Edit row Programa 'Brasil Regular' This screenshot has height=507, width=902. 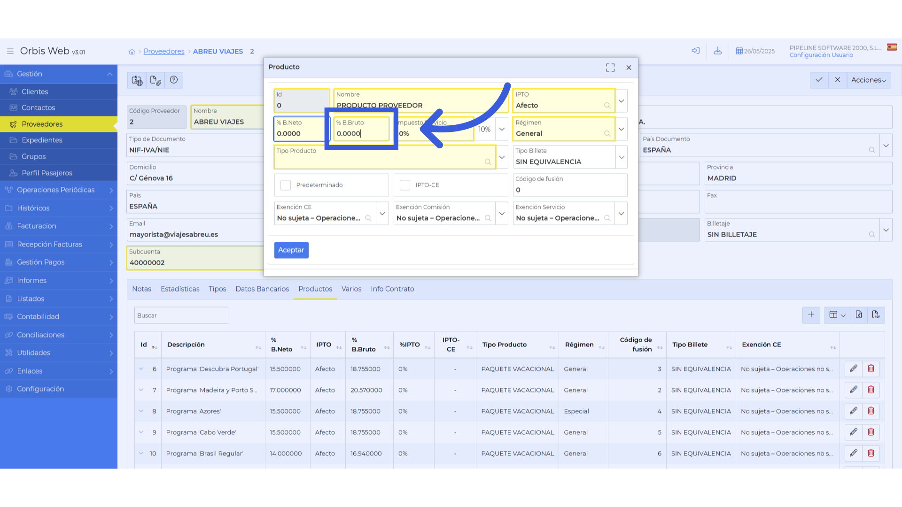coord(854,453)
